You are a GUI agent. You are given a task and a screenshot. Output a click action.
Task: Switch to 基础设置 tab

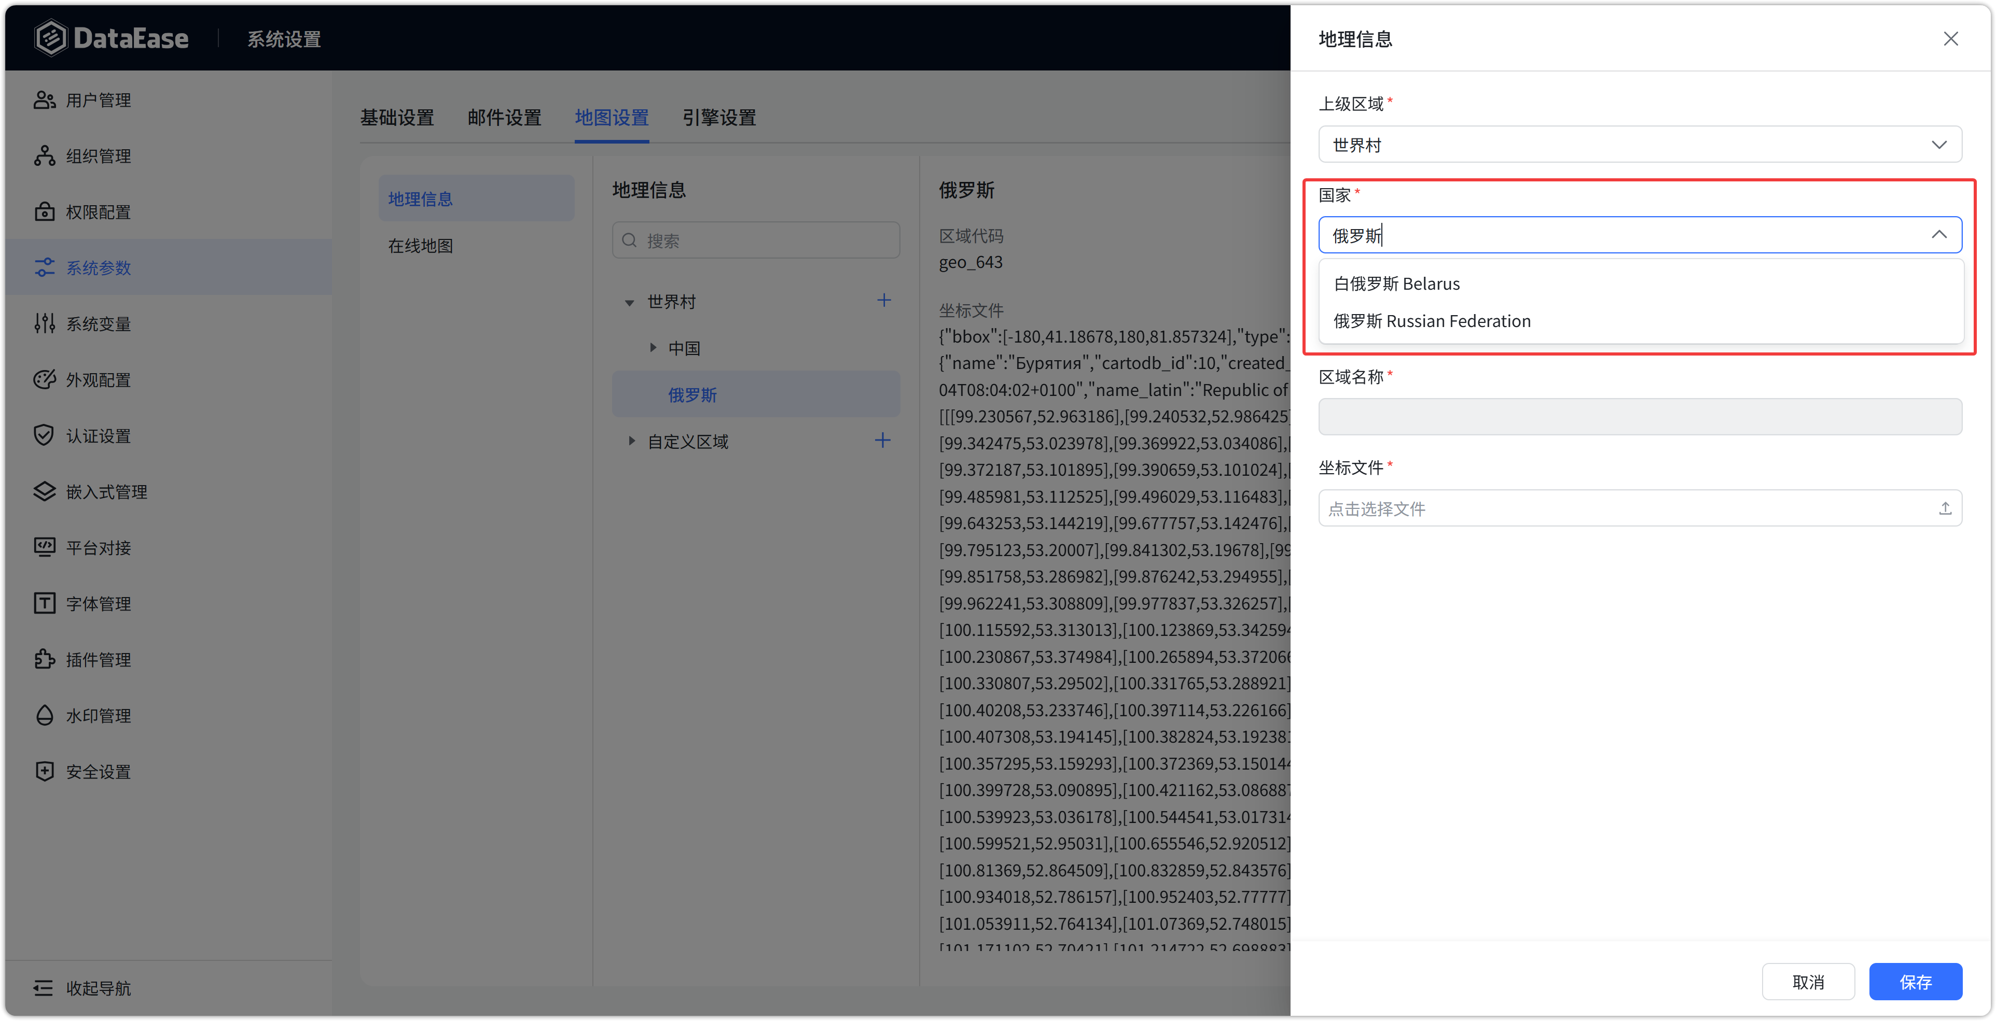coord(397,117)
